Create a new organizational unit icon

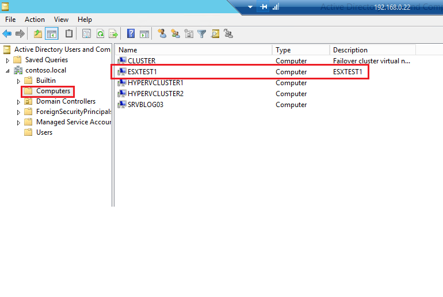[x=189, y=34]
